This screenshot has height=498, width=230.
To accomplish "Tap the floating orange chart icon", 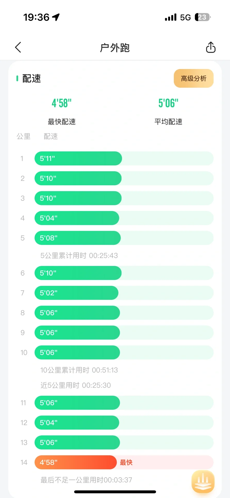I will [203, 482].
